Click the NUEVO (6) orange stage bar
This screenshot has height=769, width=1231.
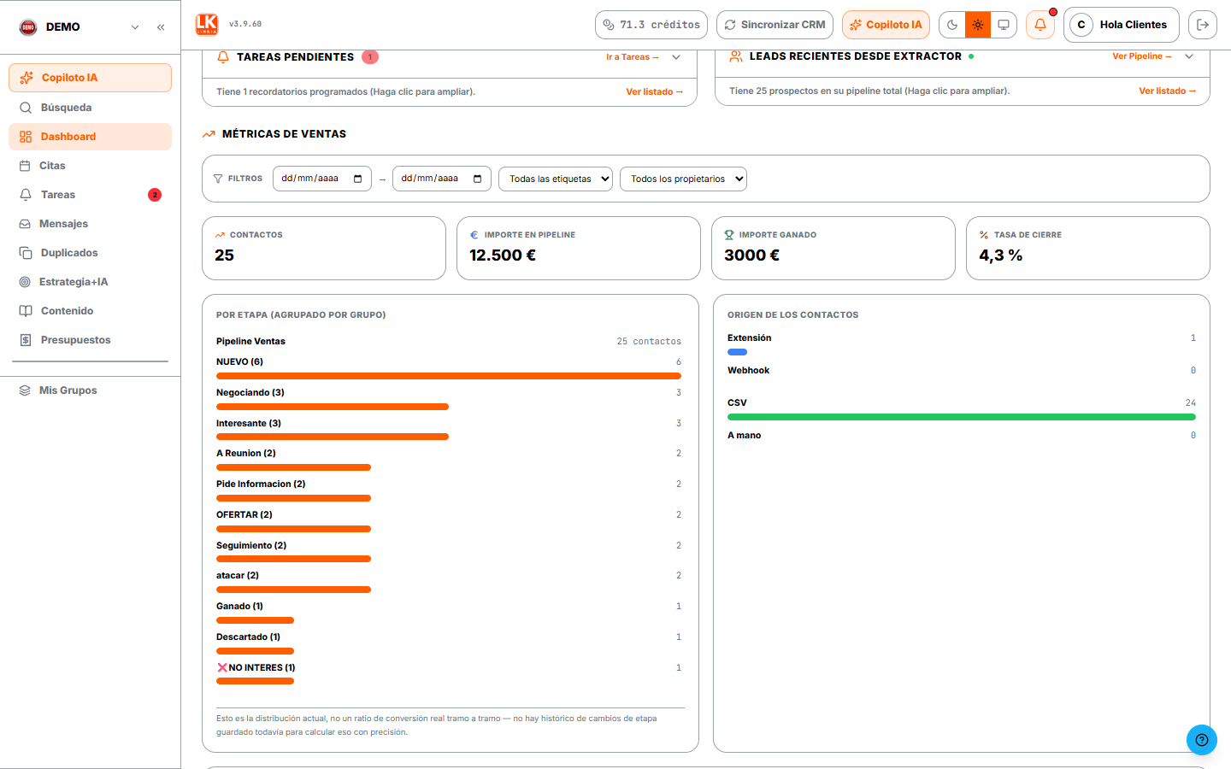pyautogui.click(x=449, y=376)
